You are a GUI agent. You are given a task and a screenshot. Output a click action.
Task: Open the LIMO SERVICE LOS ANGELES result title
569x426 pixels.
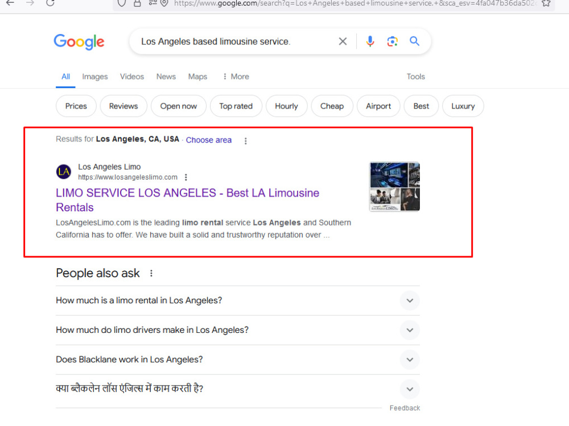pyautogui.click(x=187, y=200)
